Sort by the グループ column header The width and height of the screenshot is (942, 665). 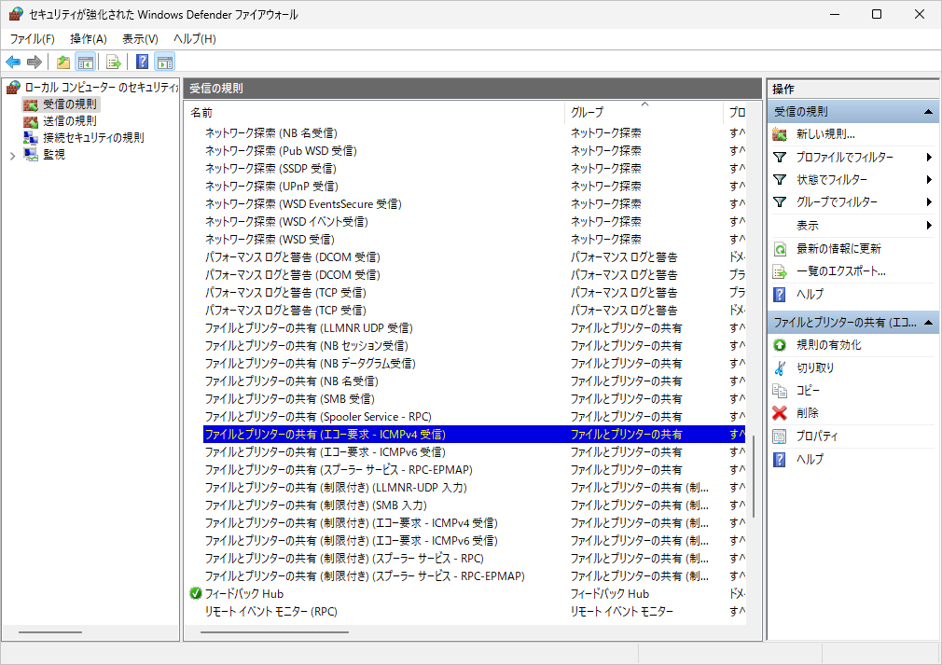click(644, 112)
